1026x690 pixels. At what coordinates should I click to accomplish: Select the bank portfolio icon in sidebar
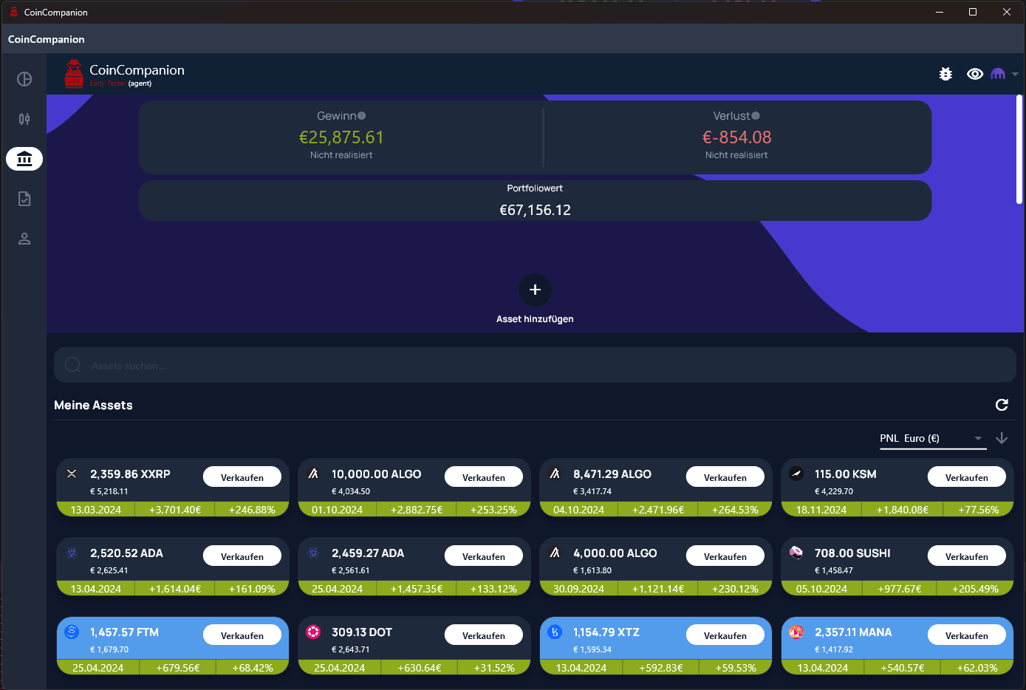tap(24, 159)
